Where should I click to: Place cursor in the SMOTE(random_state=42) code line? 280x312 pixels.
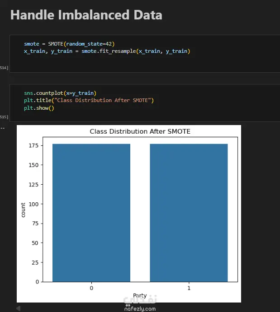pos(69,44)
